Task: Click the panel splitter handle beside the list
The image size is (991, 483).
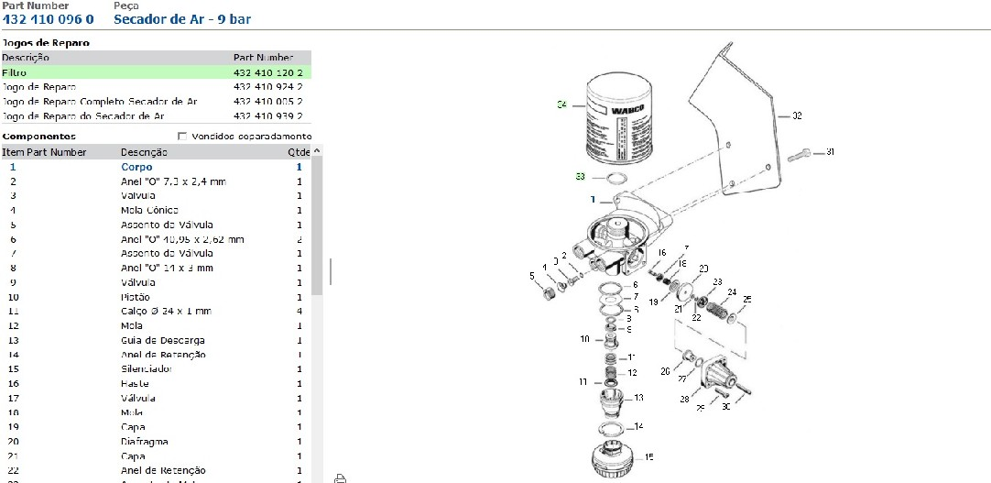Action: tap(330, 271)
